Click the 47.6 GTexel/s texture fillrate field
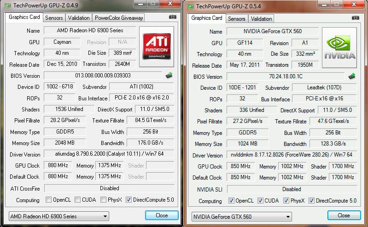 pyautogui.click(x=333, y=121)
